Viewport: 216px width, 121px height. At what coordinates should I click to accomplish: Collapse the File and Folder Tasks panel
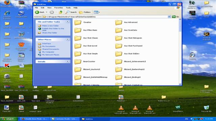67,22
